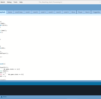Switch to the Level 6 tab
The height and width of the screenshot is (99, 101).
(66, 12)
